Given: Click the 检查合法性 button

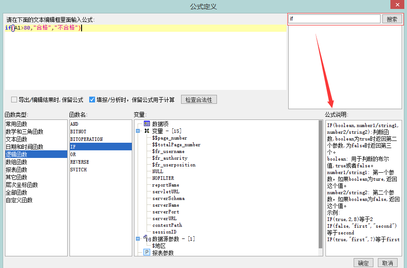Looking at the screenshot, I should tap(199, 99).
